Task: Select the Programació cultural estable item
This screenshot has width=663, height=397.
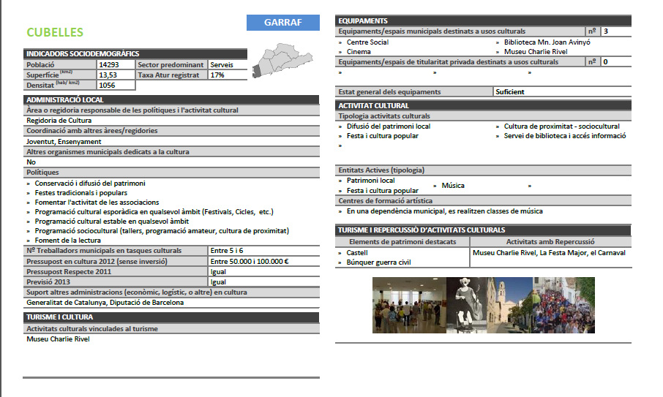Action: [x=112, y=222]
